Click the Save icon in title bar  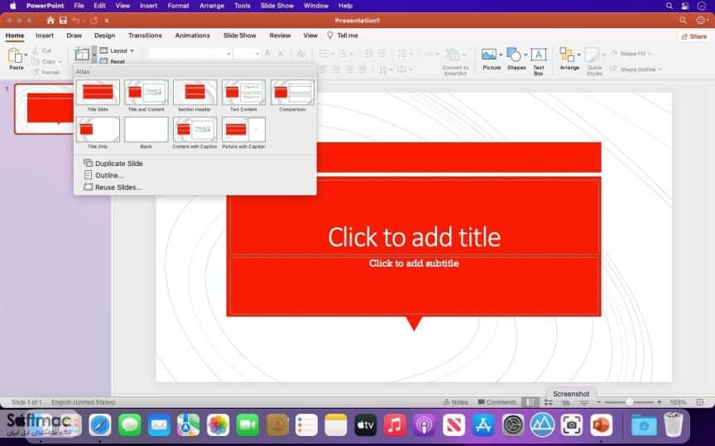click(x=63, y=21)
